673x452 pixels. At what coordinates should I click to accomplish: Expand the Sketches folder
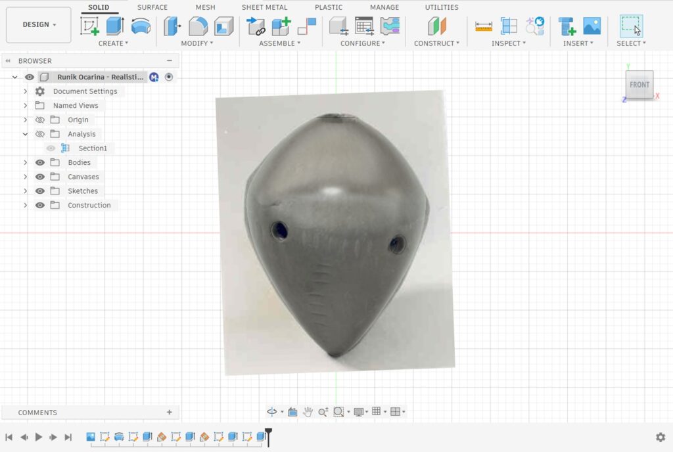(x=26, y=191)
